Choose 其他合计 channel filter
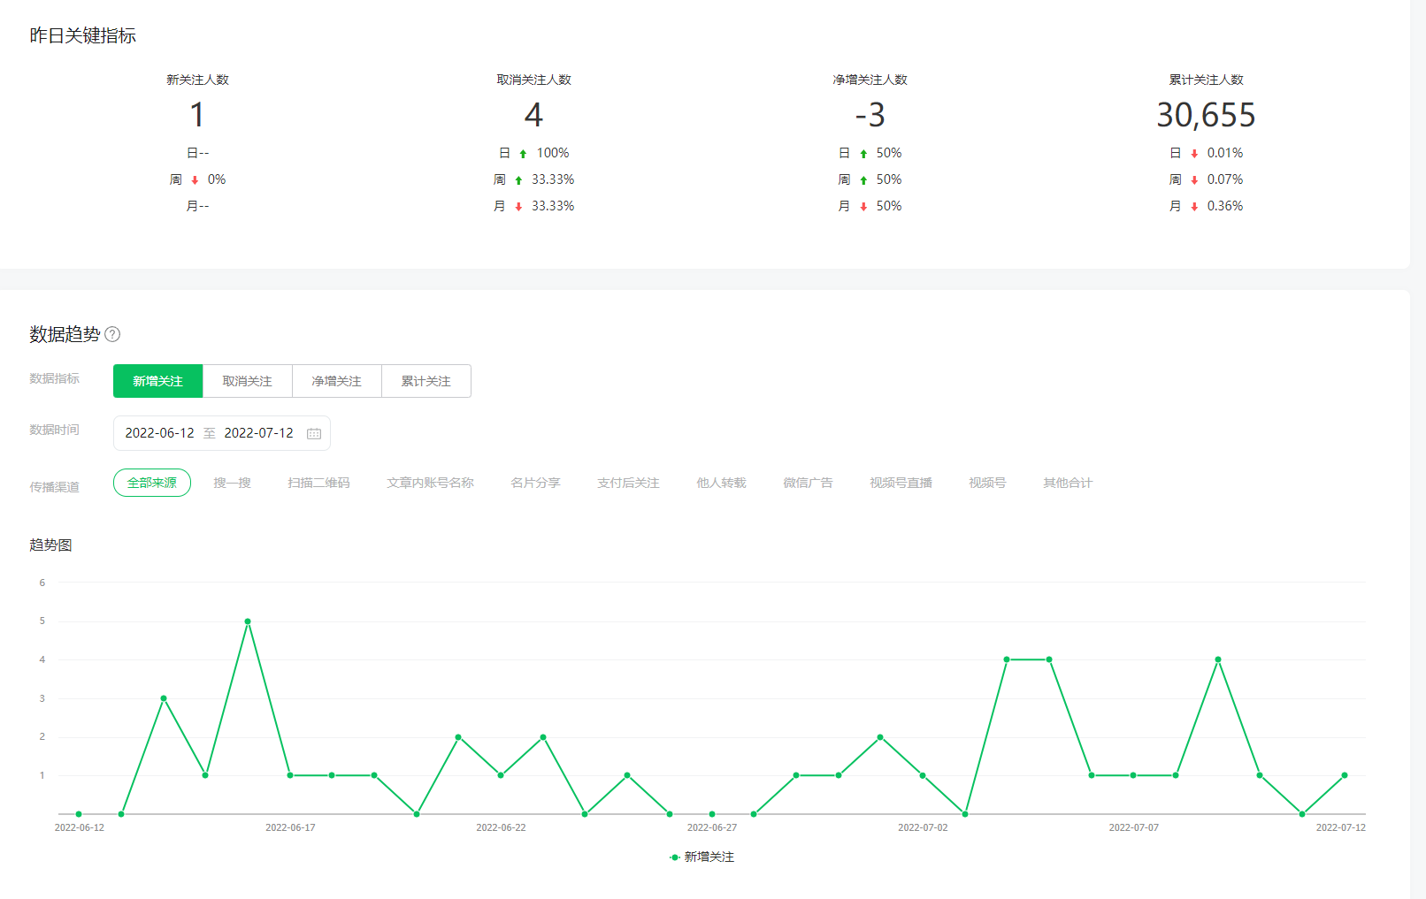The width and height of the screenshot is (1426, 899). pyautogui.click(x=1067, y=483)
